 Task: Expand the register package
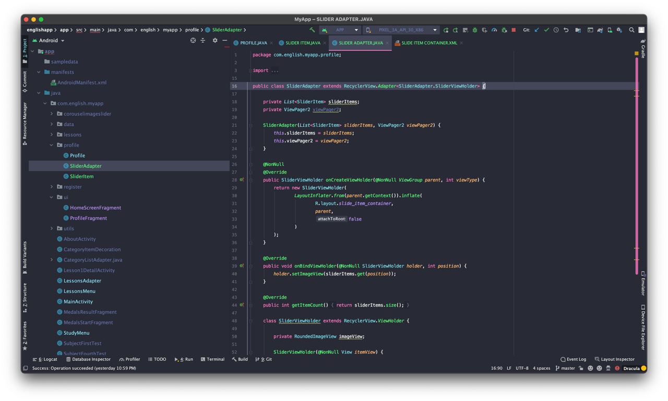[x=51, y=187]
